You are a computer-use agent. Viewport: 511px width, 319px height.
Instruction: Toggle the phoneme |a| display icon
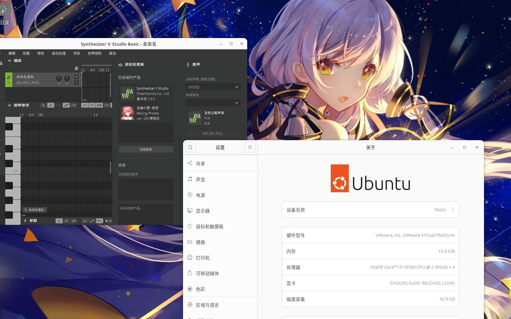click(107, 105)
